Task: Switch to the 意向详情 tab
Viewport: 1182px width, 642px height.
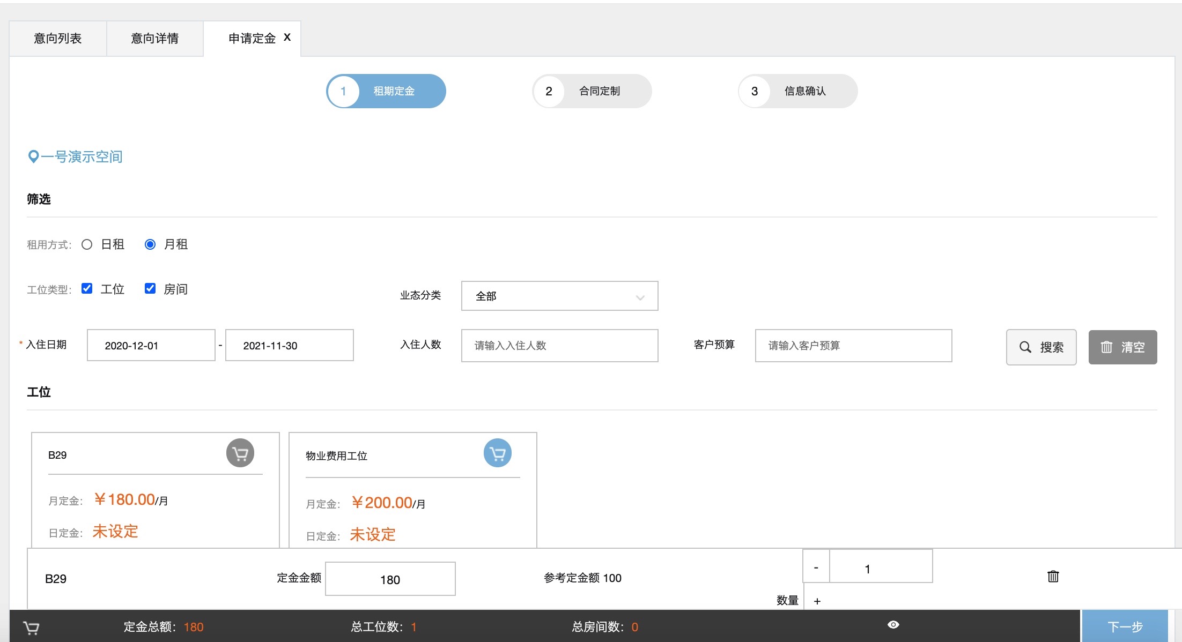Action: (154, 39)
